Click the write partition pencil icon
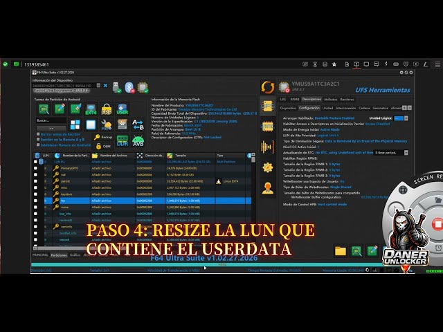Image resolution: width=443 pixels, height=332 pixels. (x=60, y=109)
